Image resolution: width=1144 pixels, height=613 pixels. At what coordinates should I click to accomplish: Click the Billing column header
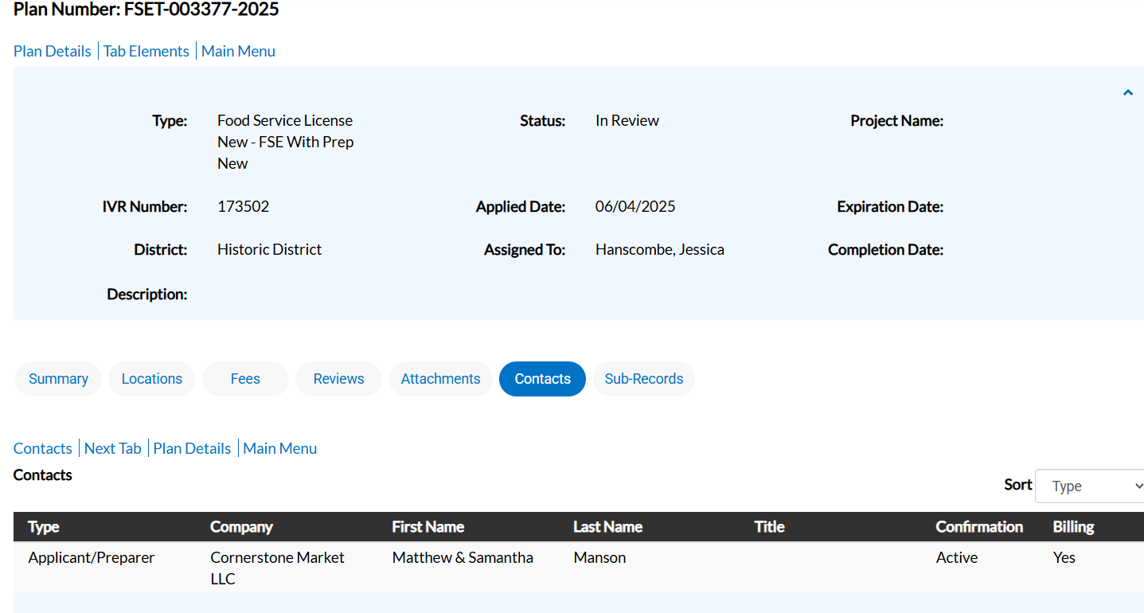pyautogui.click(x=1073, y=527)
